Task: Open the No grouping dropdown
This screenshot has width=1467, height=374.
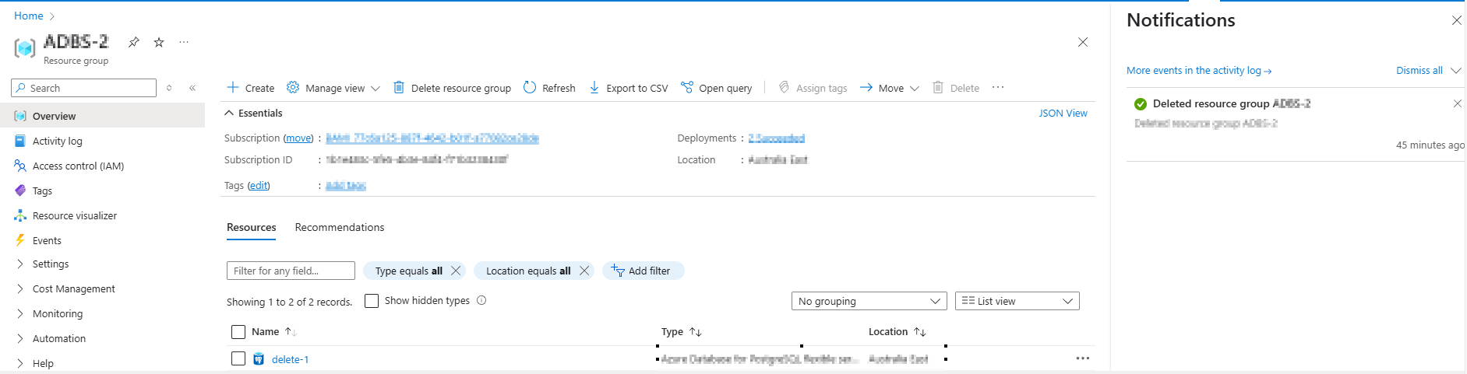Action: (869, 301)
